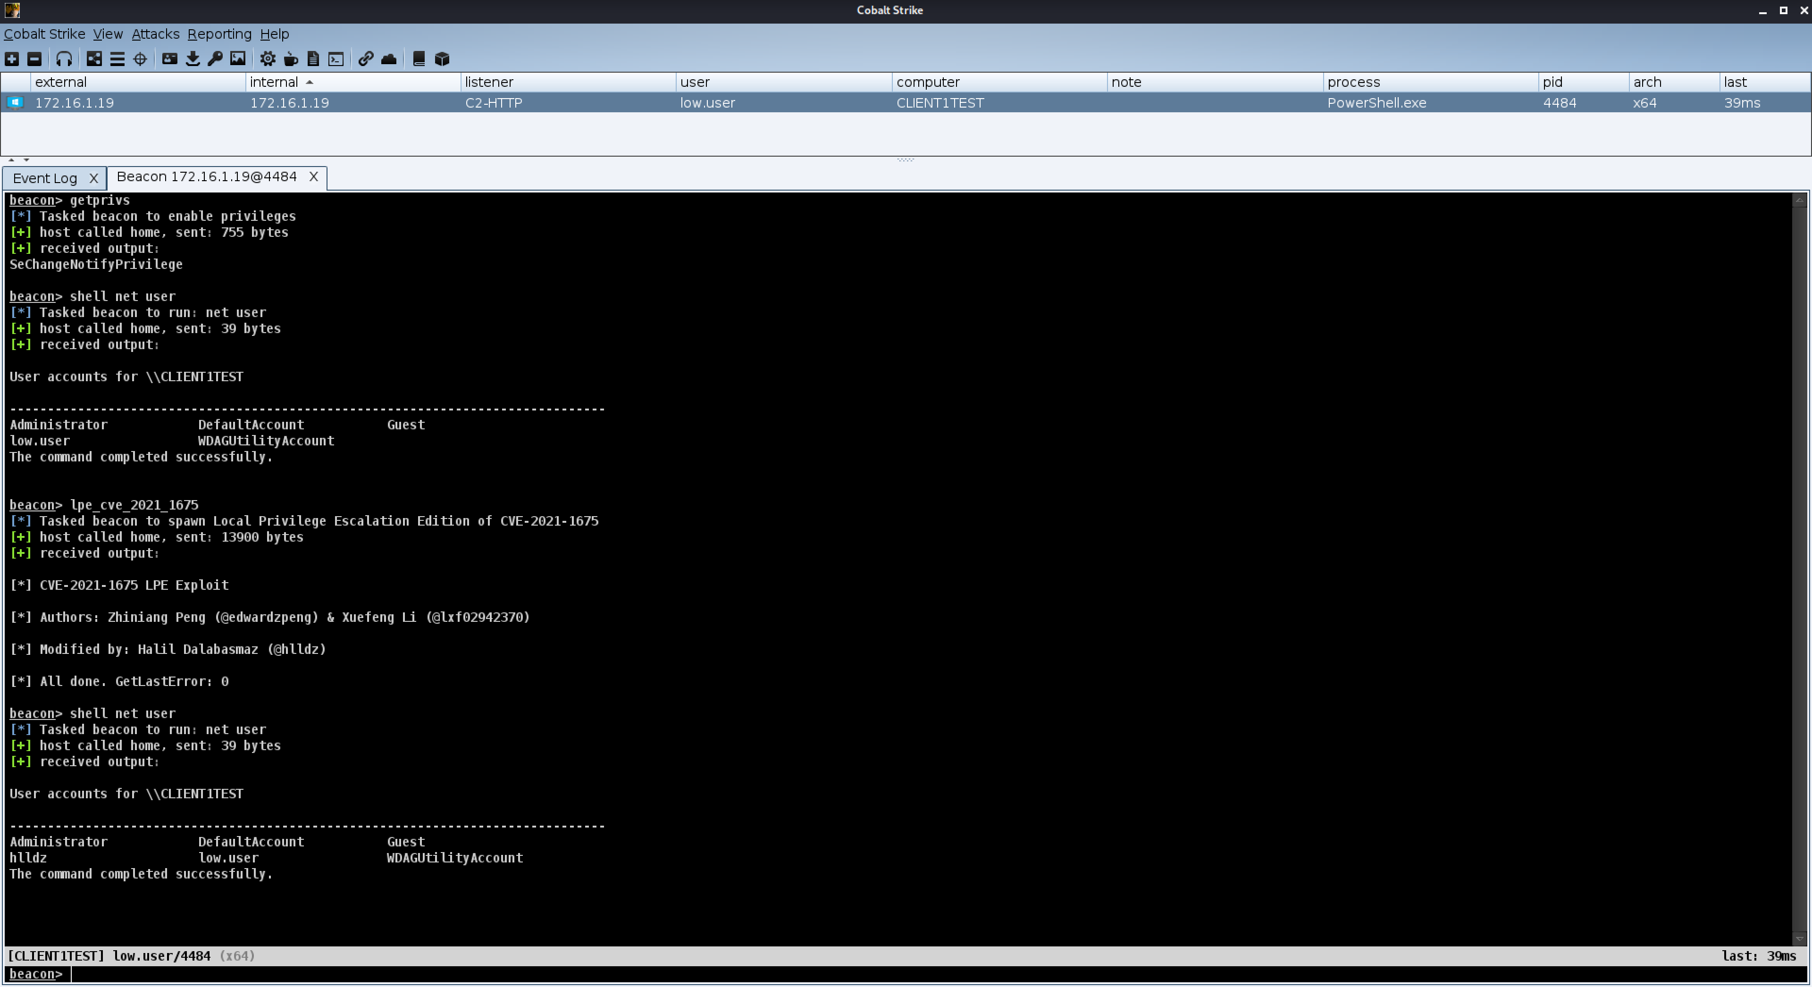
Task: Click the split pane collapse-up arrow
Action: (11, 160)
